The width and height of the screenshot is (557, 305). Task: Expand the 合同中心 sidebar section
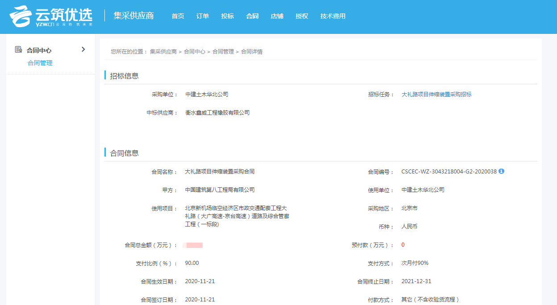click(x=83, y=49)
